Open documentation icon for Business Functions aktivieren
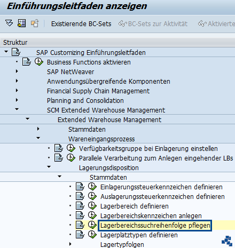Image resolution: width=235 pixels, height=248 pixels. click(x=27, y=62)
